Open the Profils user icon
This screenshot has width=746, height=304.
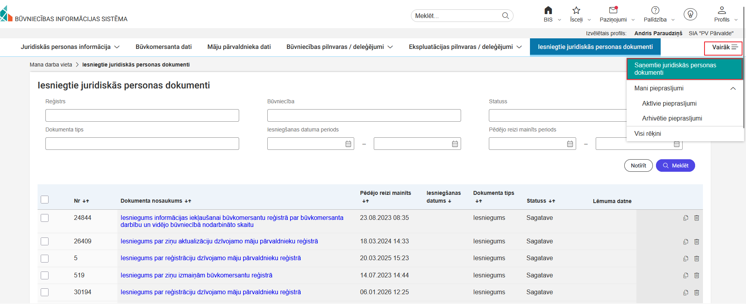tap(722, 11)
